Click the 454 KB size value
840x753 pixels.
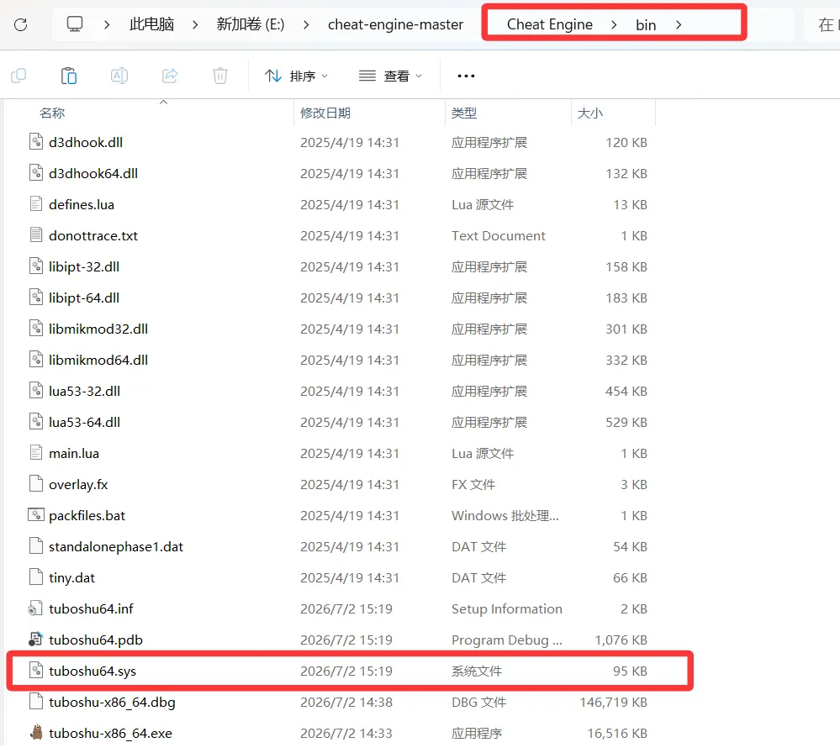pos(626,392)
